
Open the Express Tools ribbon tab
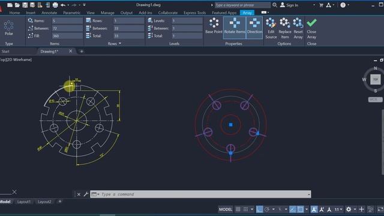coord(194,13)
